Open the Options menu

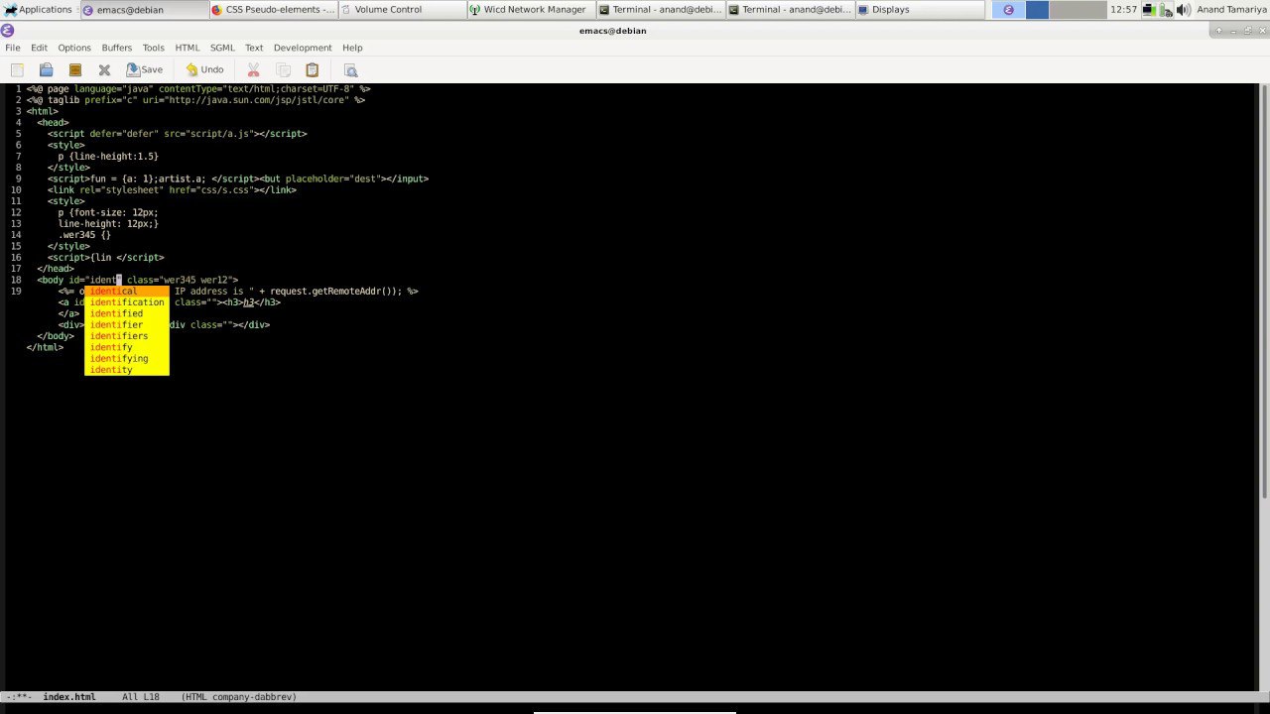(74, 48)
